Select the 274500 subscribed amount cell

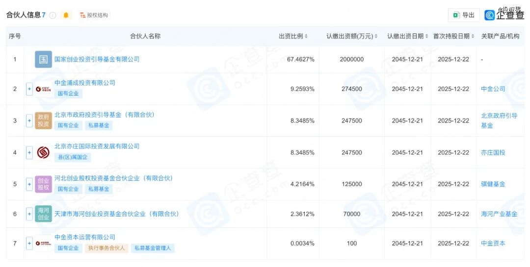click(352, 89)
